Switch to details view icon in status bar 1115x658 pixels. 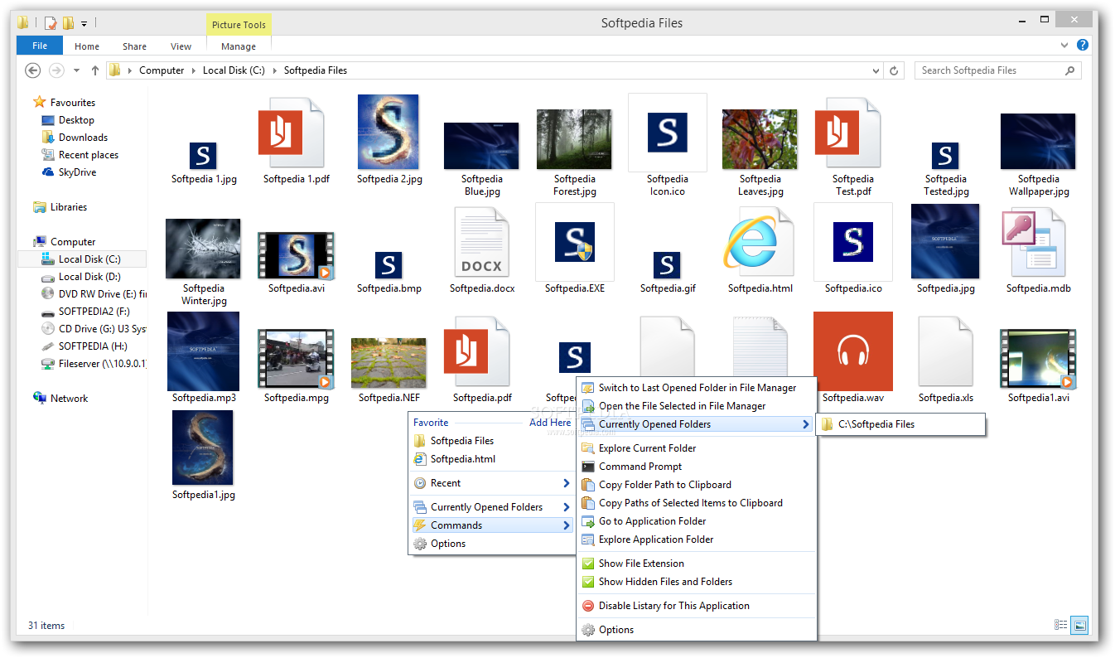(1061, 625)
